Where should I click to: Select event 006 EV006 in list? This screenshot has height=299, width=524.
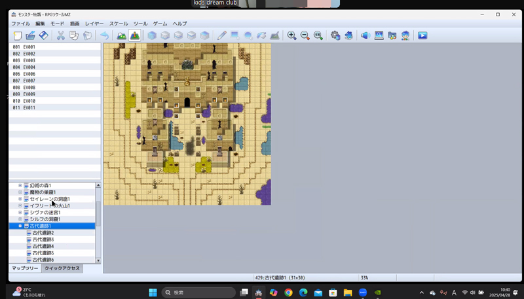coord(55,74)
